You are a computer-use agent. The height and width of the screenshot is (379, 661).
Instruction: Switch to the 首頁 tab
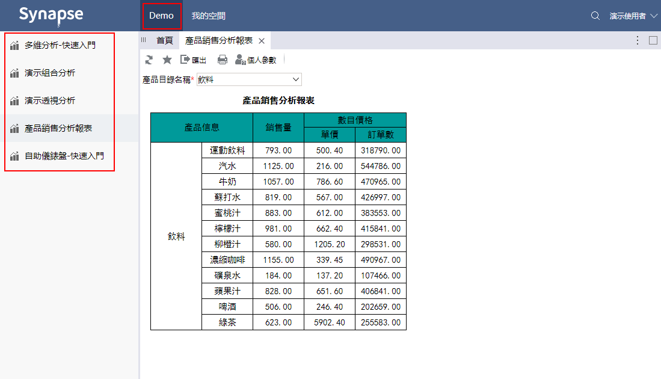click(164, 41)
